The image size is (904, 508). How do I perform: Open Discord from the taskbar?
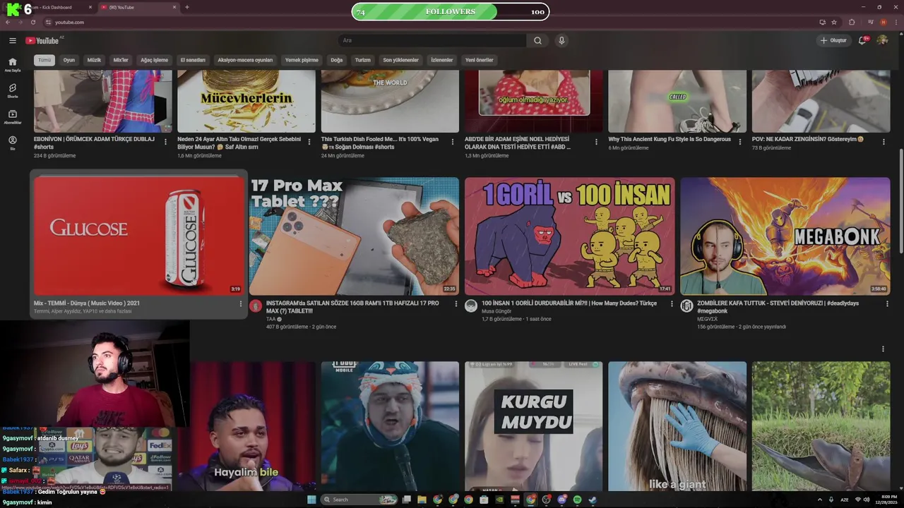pyautogui.click(x=562, y=500)
